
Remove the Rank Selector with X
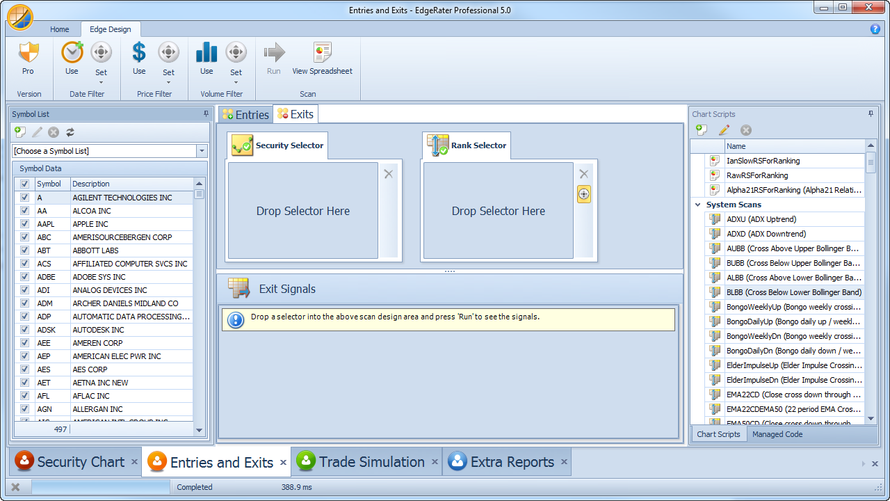584,174
